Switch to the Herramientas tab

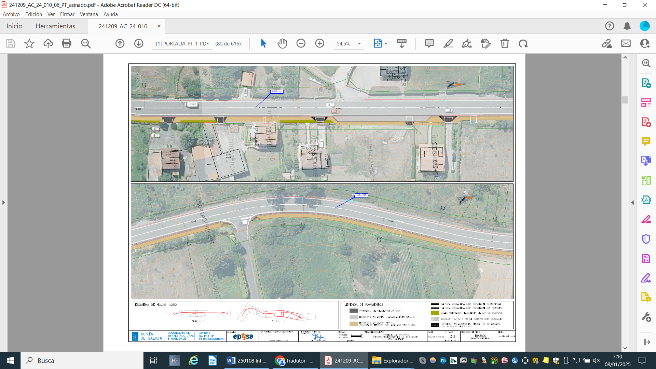(55, 26)
